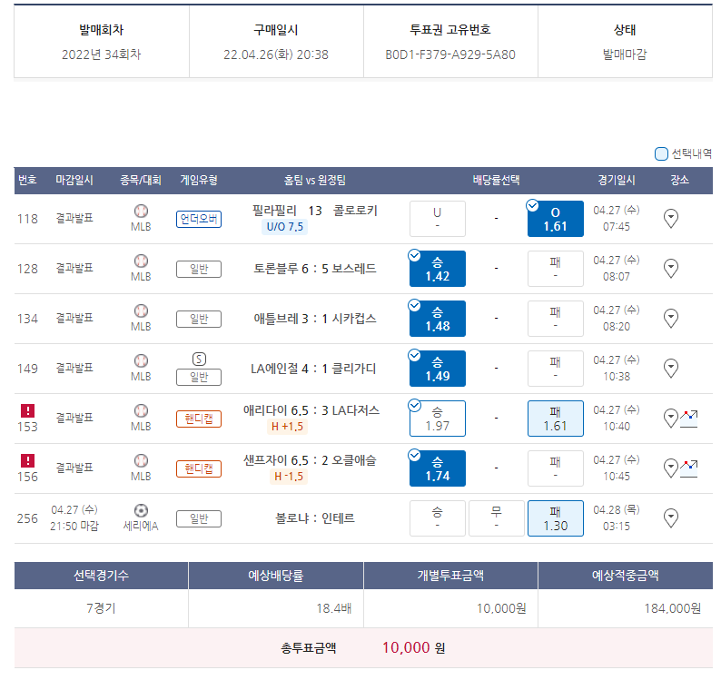
Task: Click 2022년 34회차 round text
Action: [x=101, y=54]
